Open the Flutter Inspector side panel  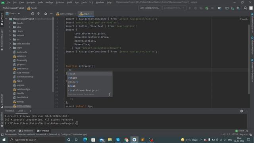tap(252, 23)
